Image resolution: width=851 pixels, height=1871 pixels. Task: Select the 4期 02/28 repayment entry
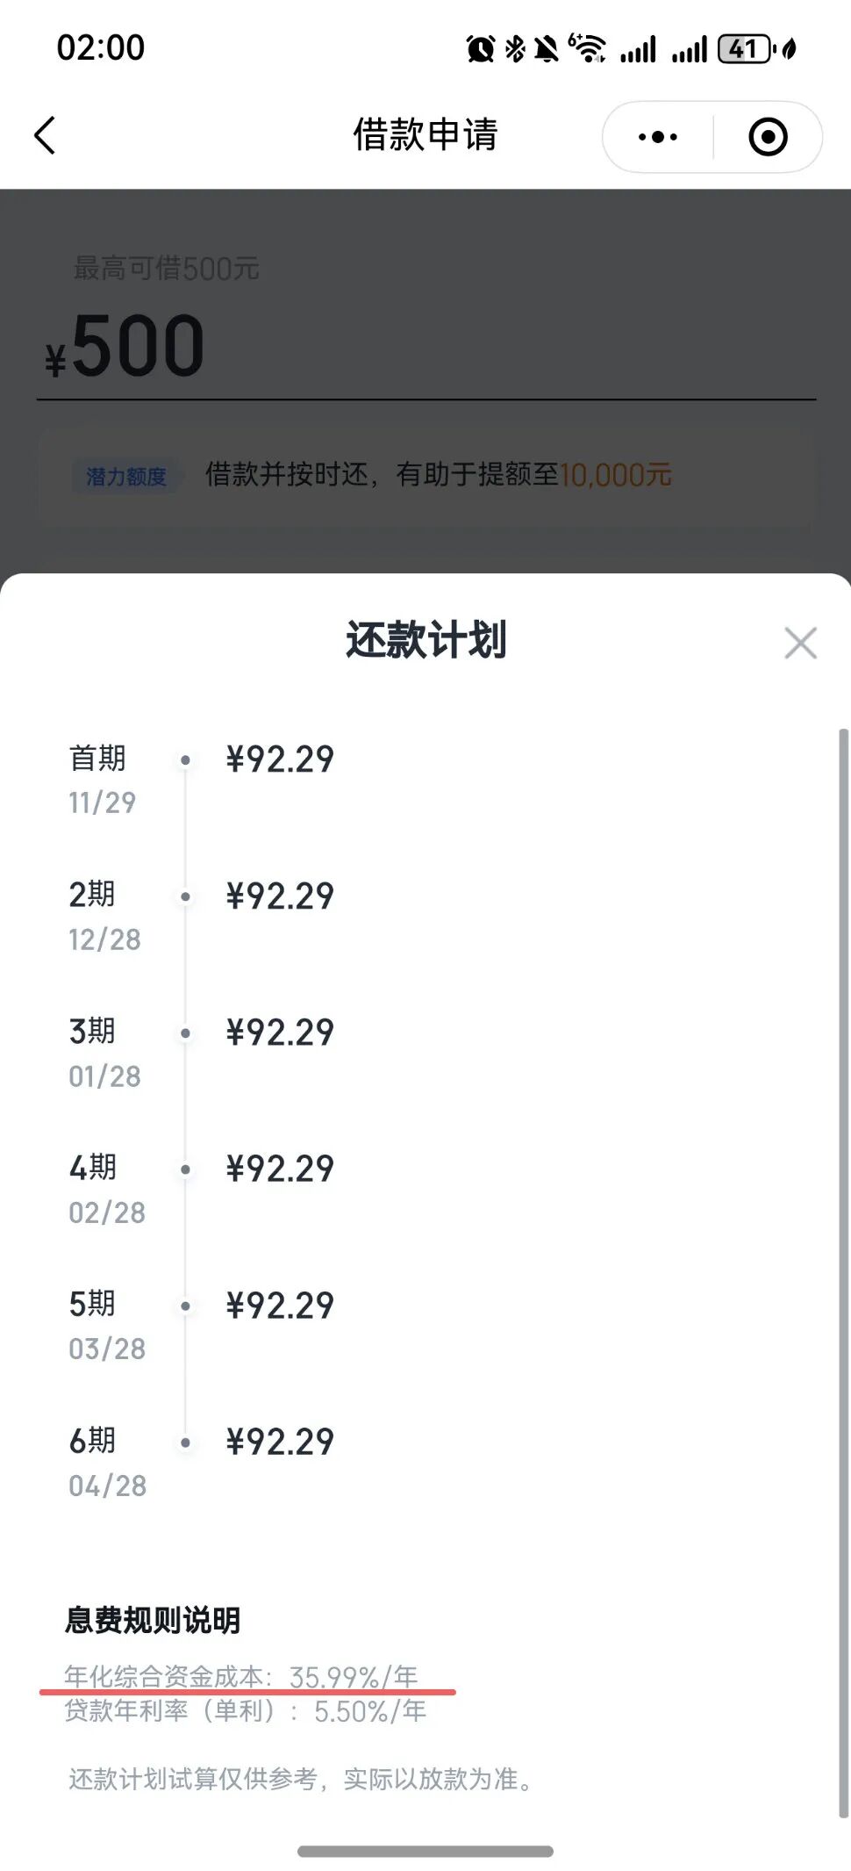202,1189
